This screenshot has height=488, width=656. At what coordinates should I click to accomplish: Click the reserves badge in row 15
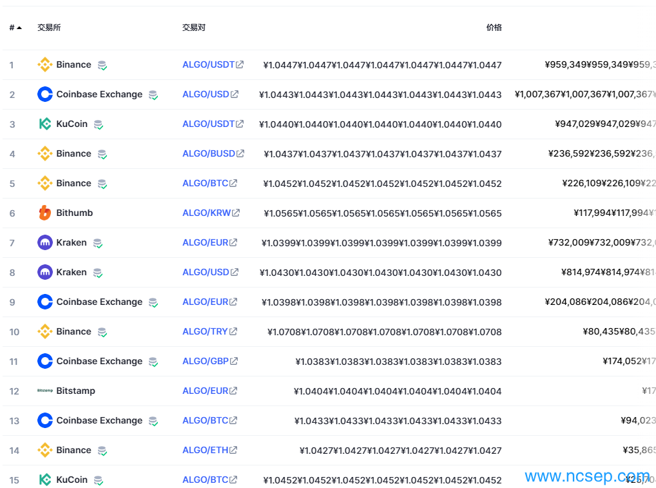click(x=99, y=480)
